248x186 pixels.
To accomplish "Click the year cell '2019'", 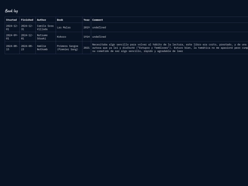I will (x=86, y=28).
